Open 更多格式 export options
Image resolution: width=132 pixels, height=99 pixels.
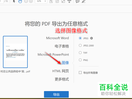point(62,79)
